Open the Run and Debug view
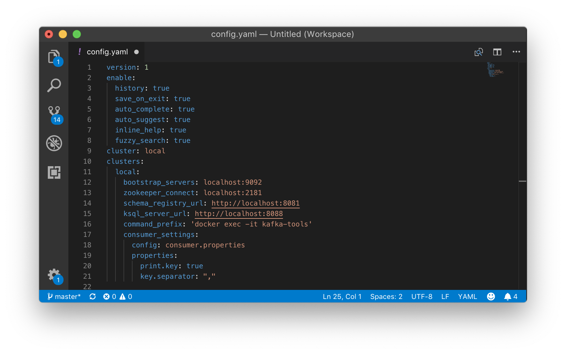Image resolution: width=566 pixels, height=354 pixels. [x=54, y=143]
